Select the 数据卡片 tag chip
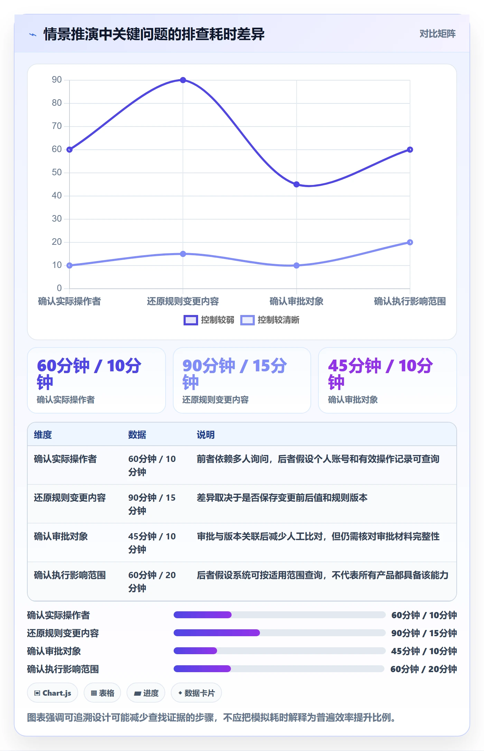 tap(196, 693)
